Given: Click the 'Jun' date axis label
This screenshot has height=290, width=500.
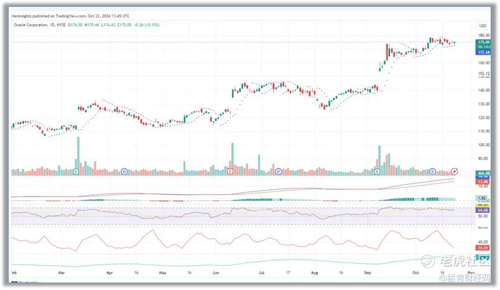Looking at the screenshot, I should click(x=216, y=273).
